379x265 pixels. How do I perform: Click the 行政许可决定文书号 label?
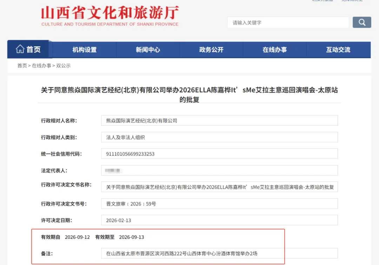64,204
